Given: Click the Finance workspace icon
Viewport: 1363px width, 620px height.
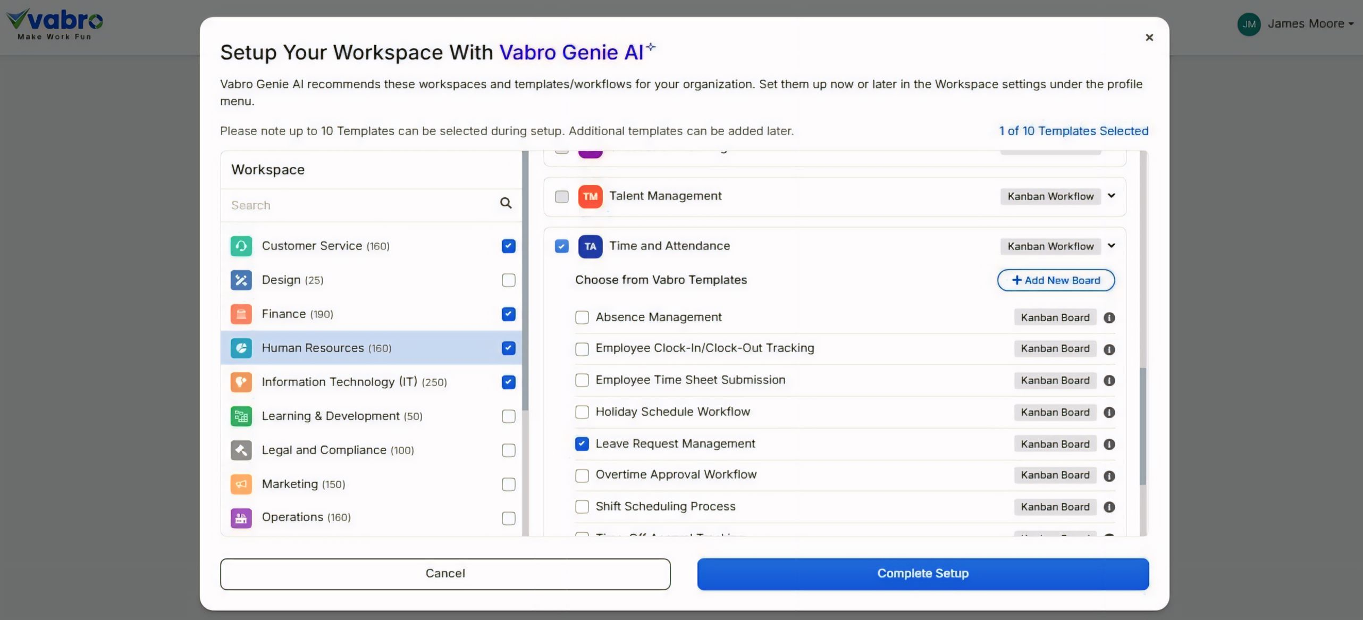Looking at the screenshot, I should pyautogui.click(x=241, y=314).
